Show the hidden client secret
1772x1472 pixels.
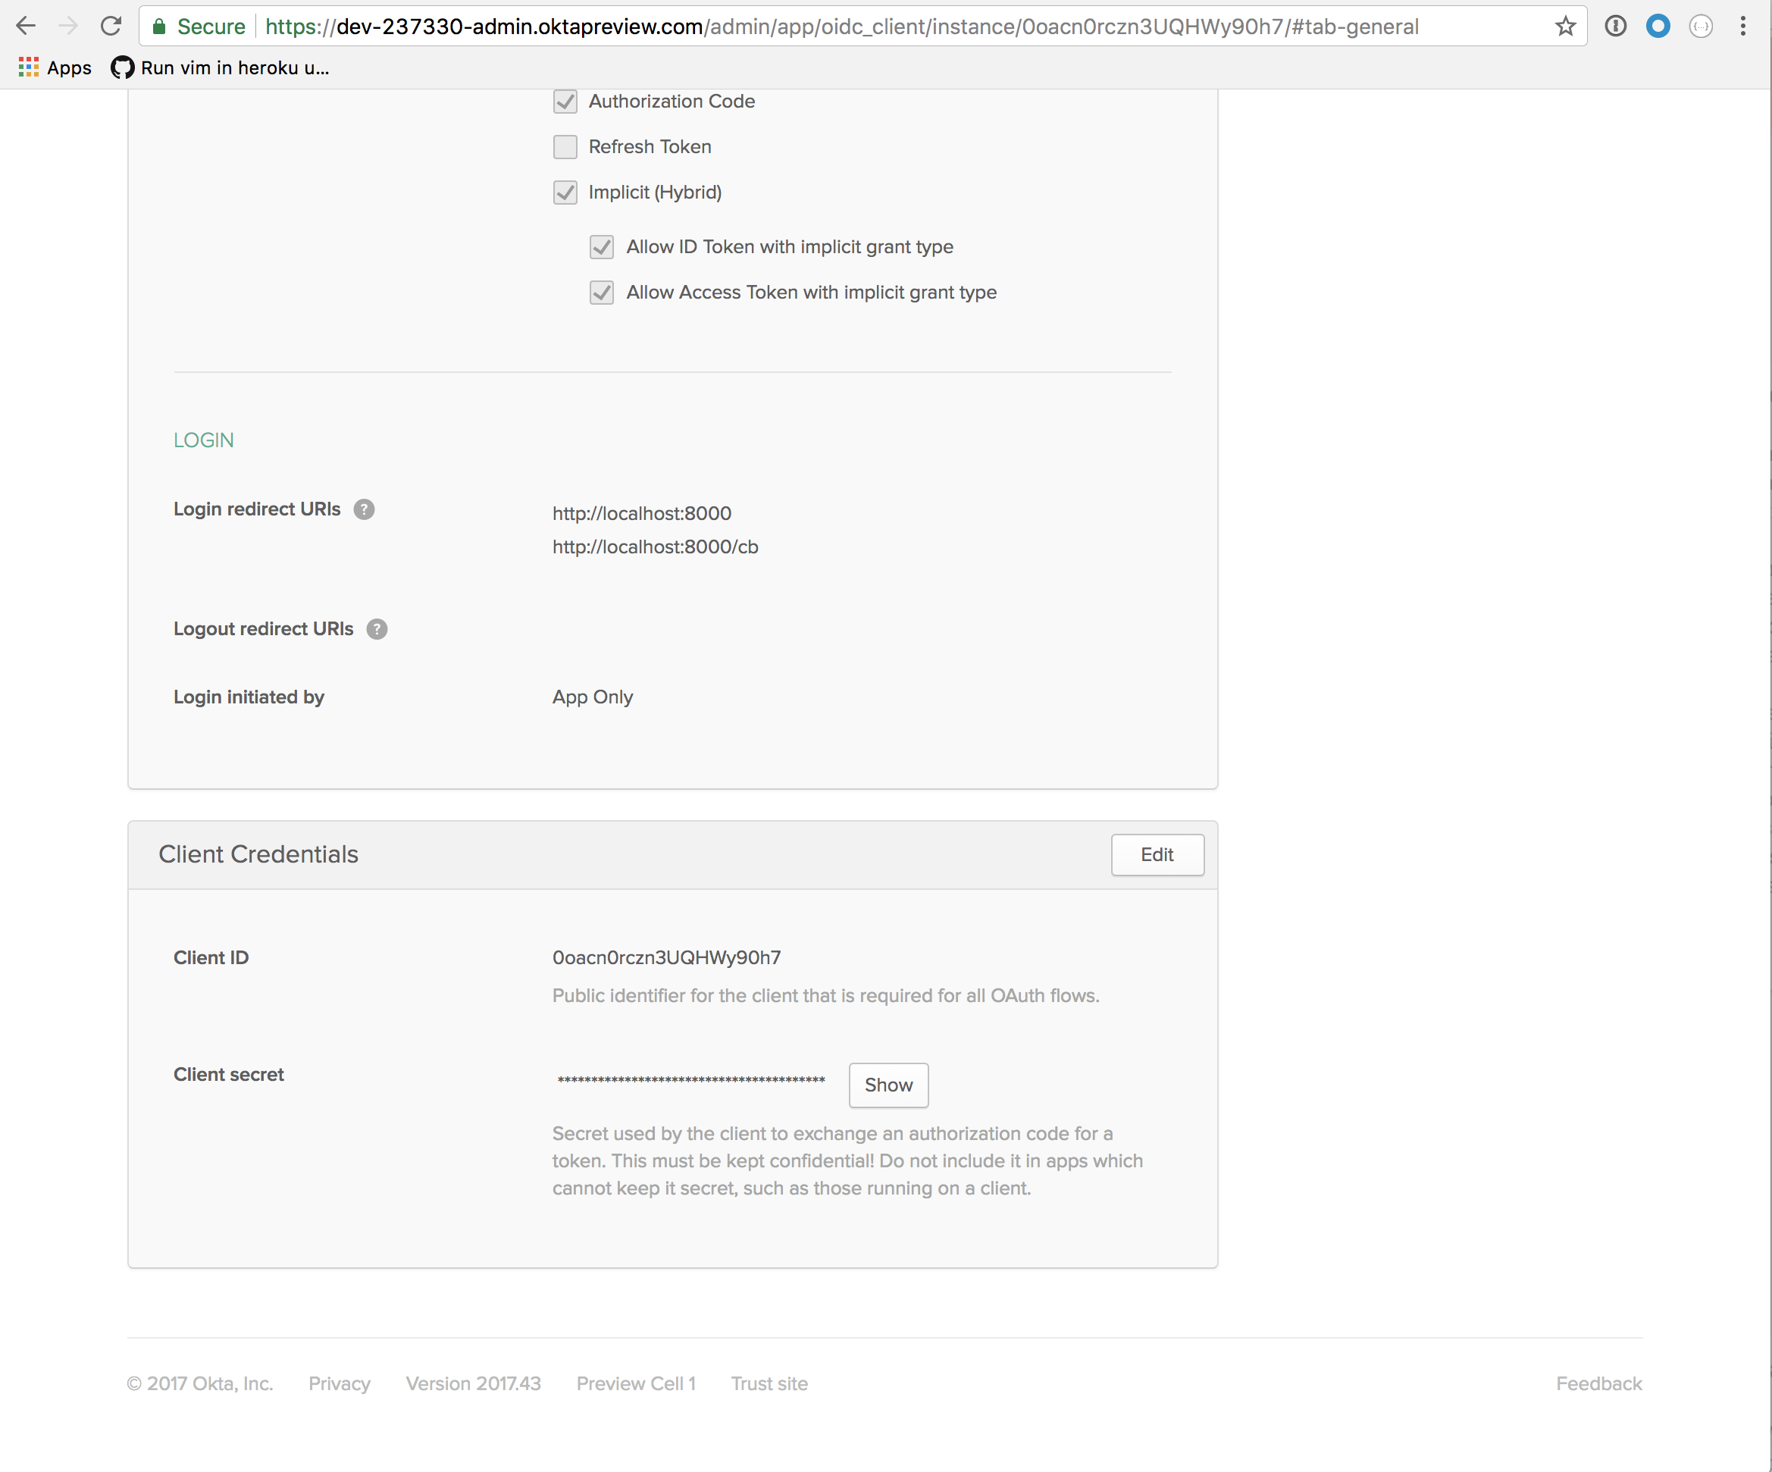click(888, 1085)
